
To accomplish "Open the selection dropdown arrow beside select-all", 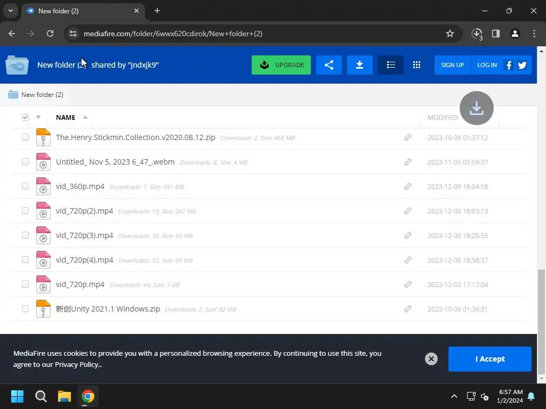I will [38, 118].
